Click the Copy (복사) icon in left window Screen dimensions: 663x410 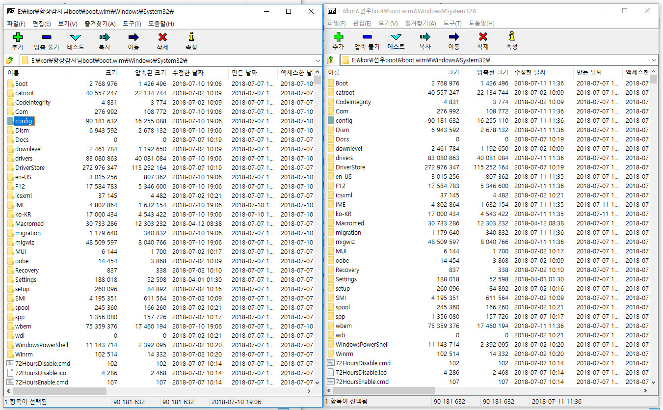tap(104, 37)
